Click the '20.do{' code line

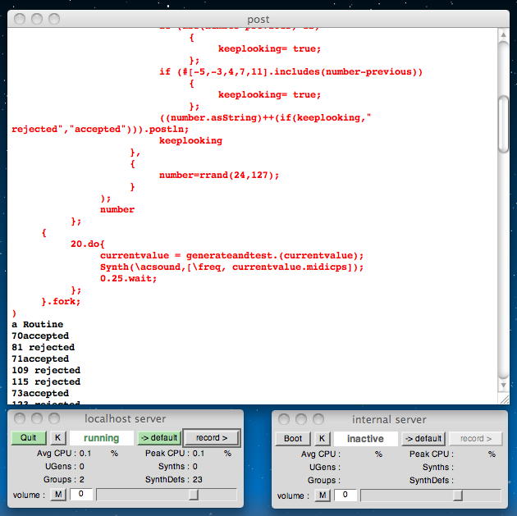[x=87, y=244]
